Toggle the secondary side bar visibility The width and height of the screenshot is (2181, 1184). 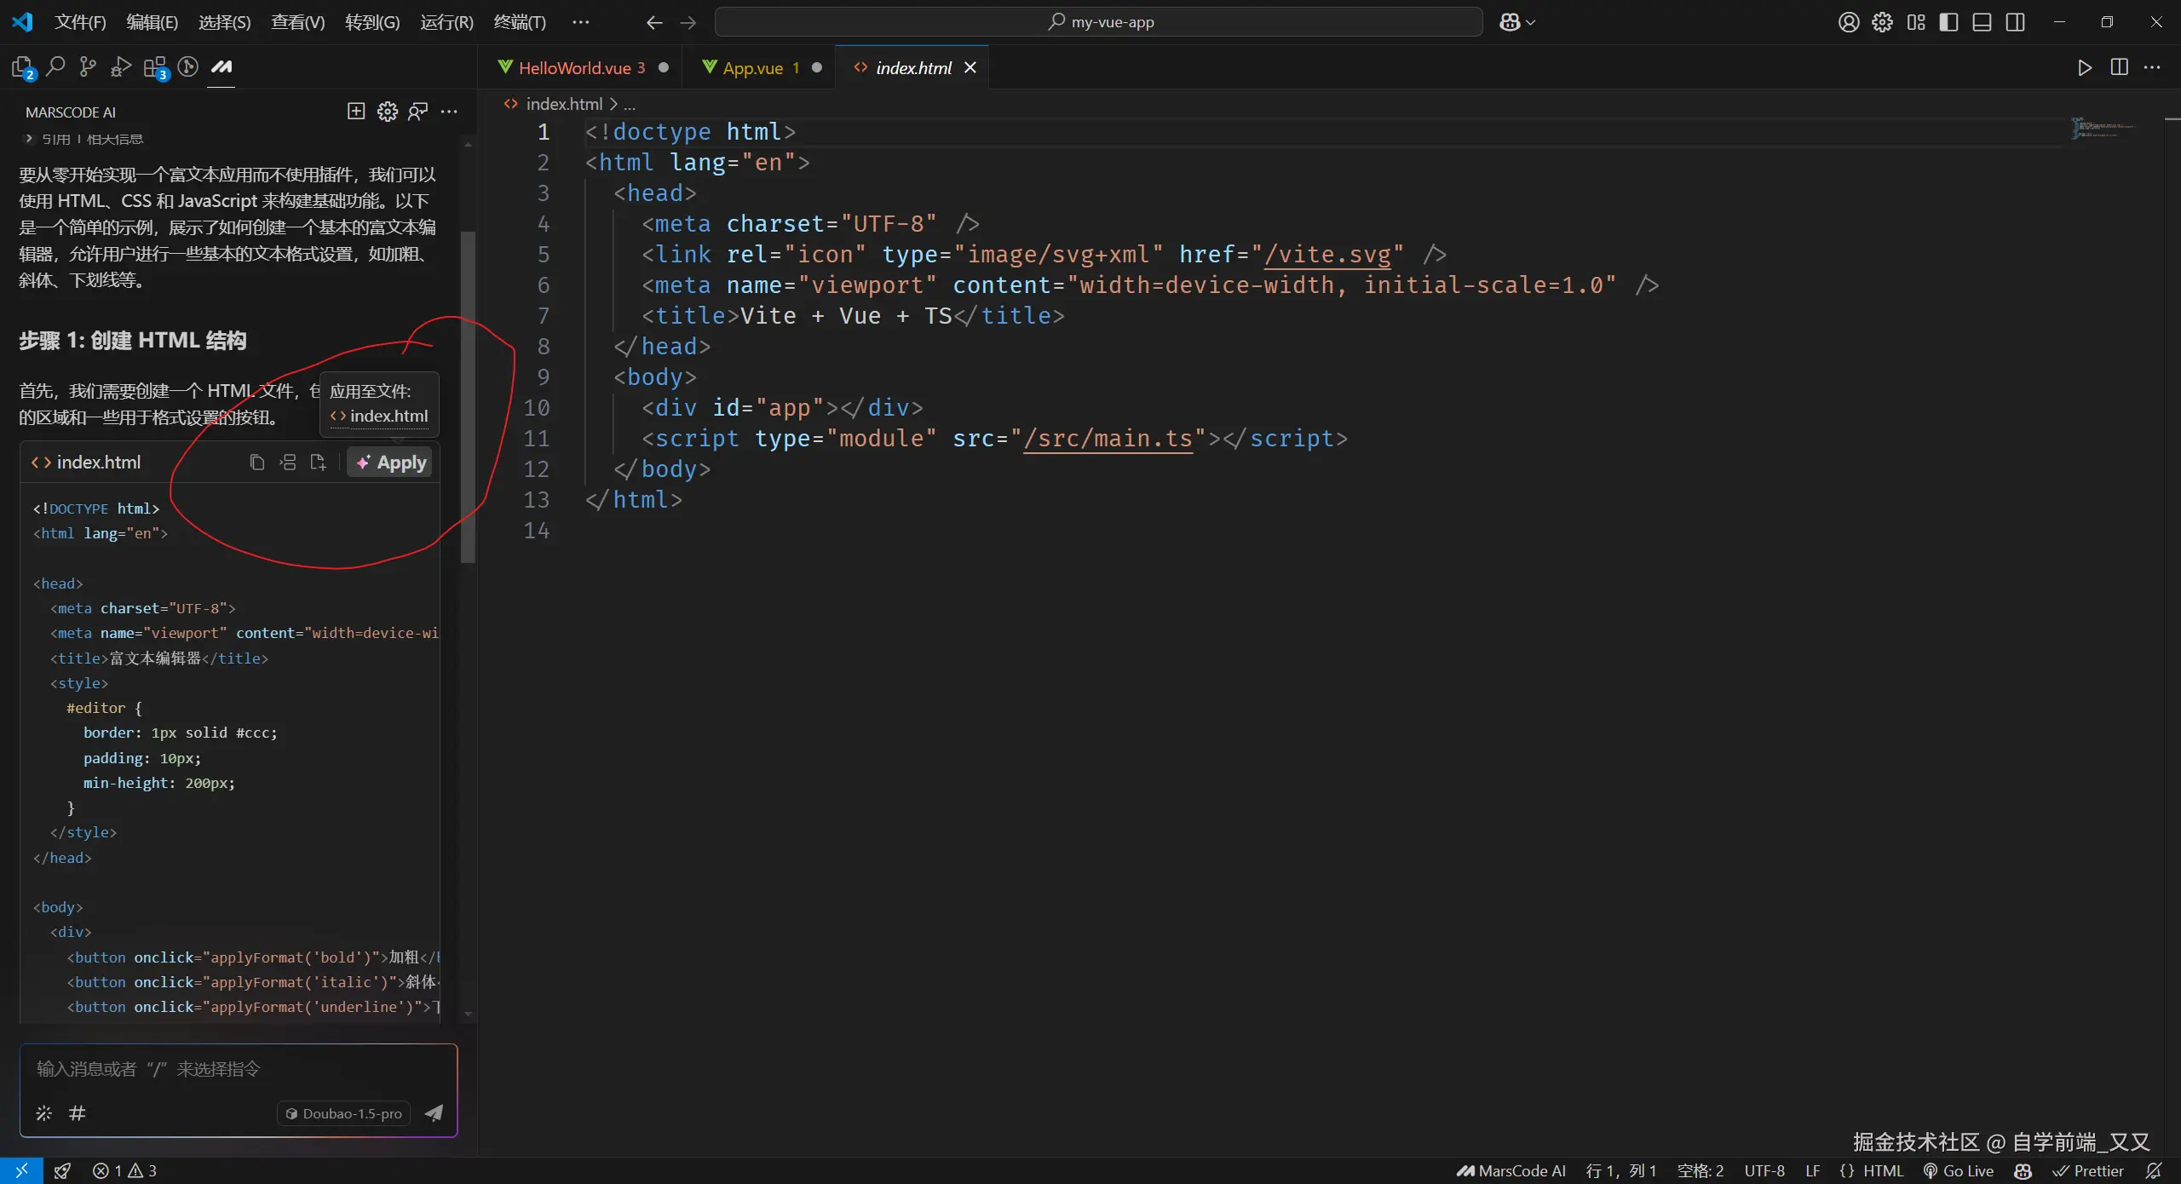(x=2015, y=22)
